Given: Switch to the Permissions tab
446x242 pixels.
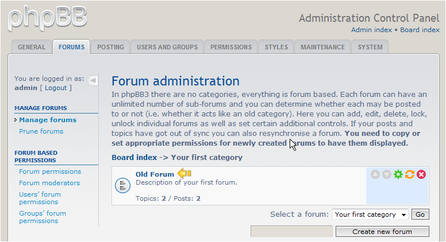Looking at the screenshot, I should [231, 47].
